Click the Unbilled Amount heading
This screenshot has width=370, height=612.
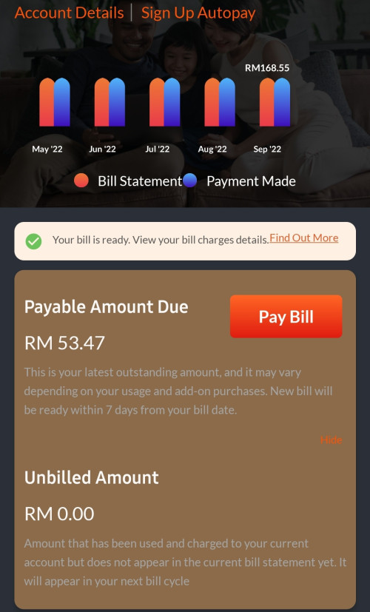coord(91,477)
